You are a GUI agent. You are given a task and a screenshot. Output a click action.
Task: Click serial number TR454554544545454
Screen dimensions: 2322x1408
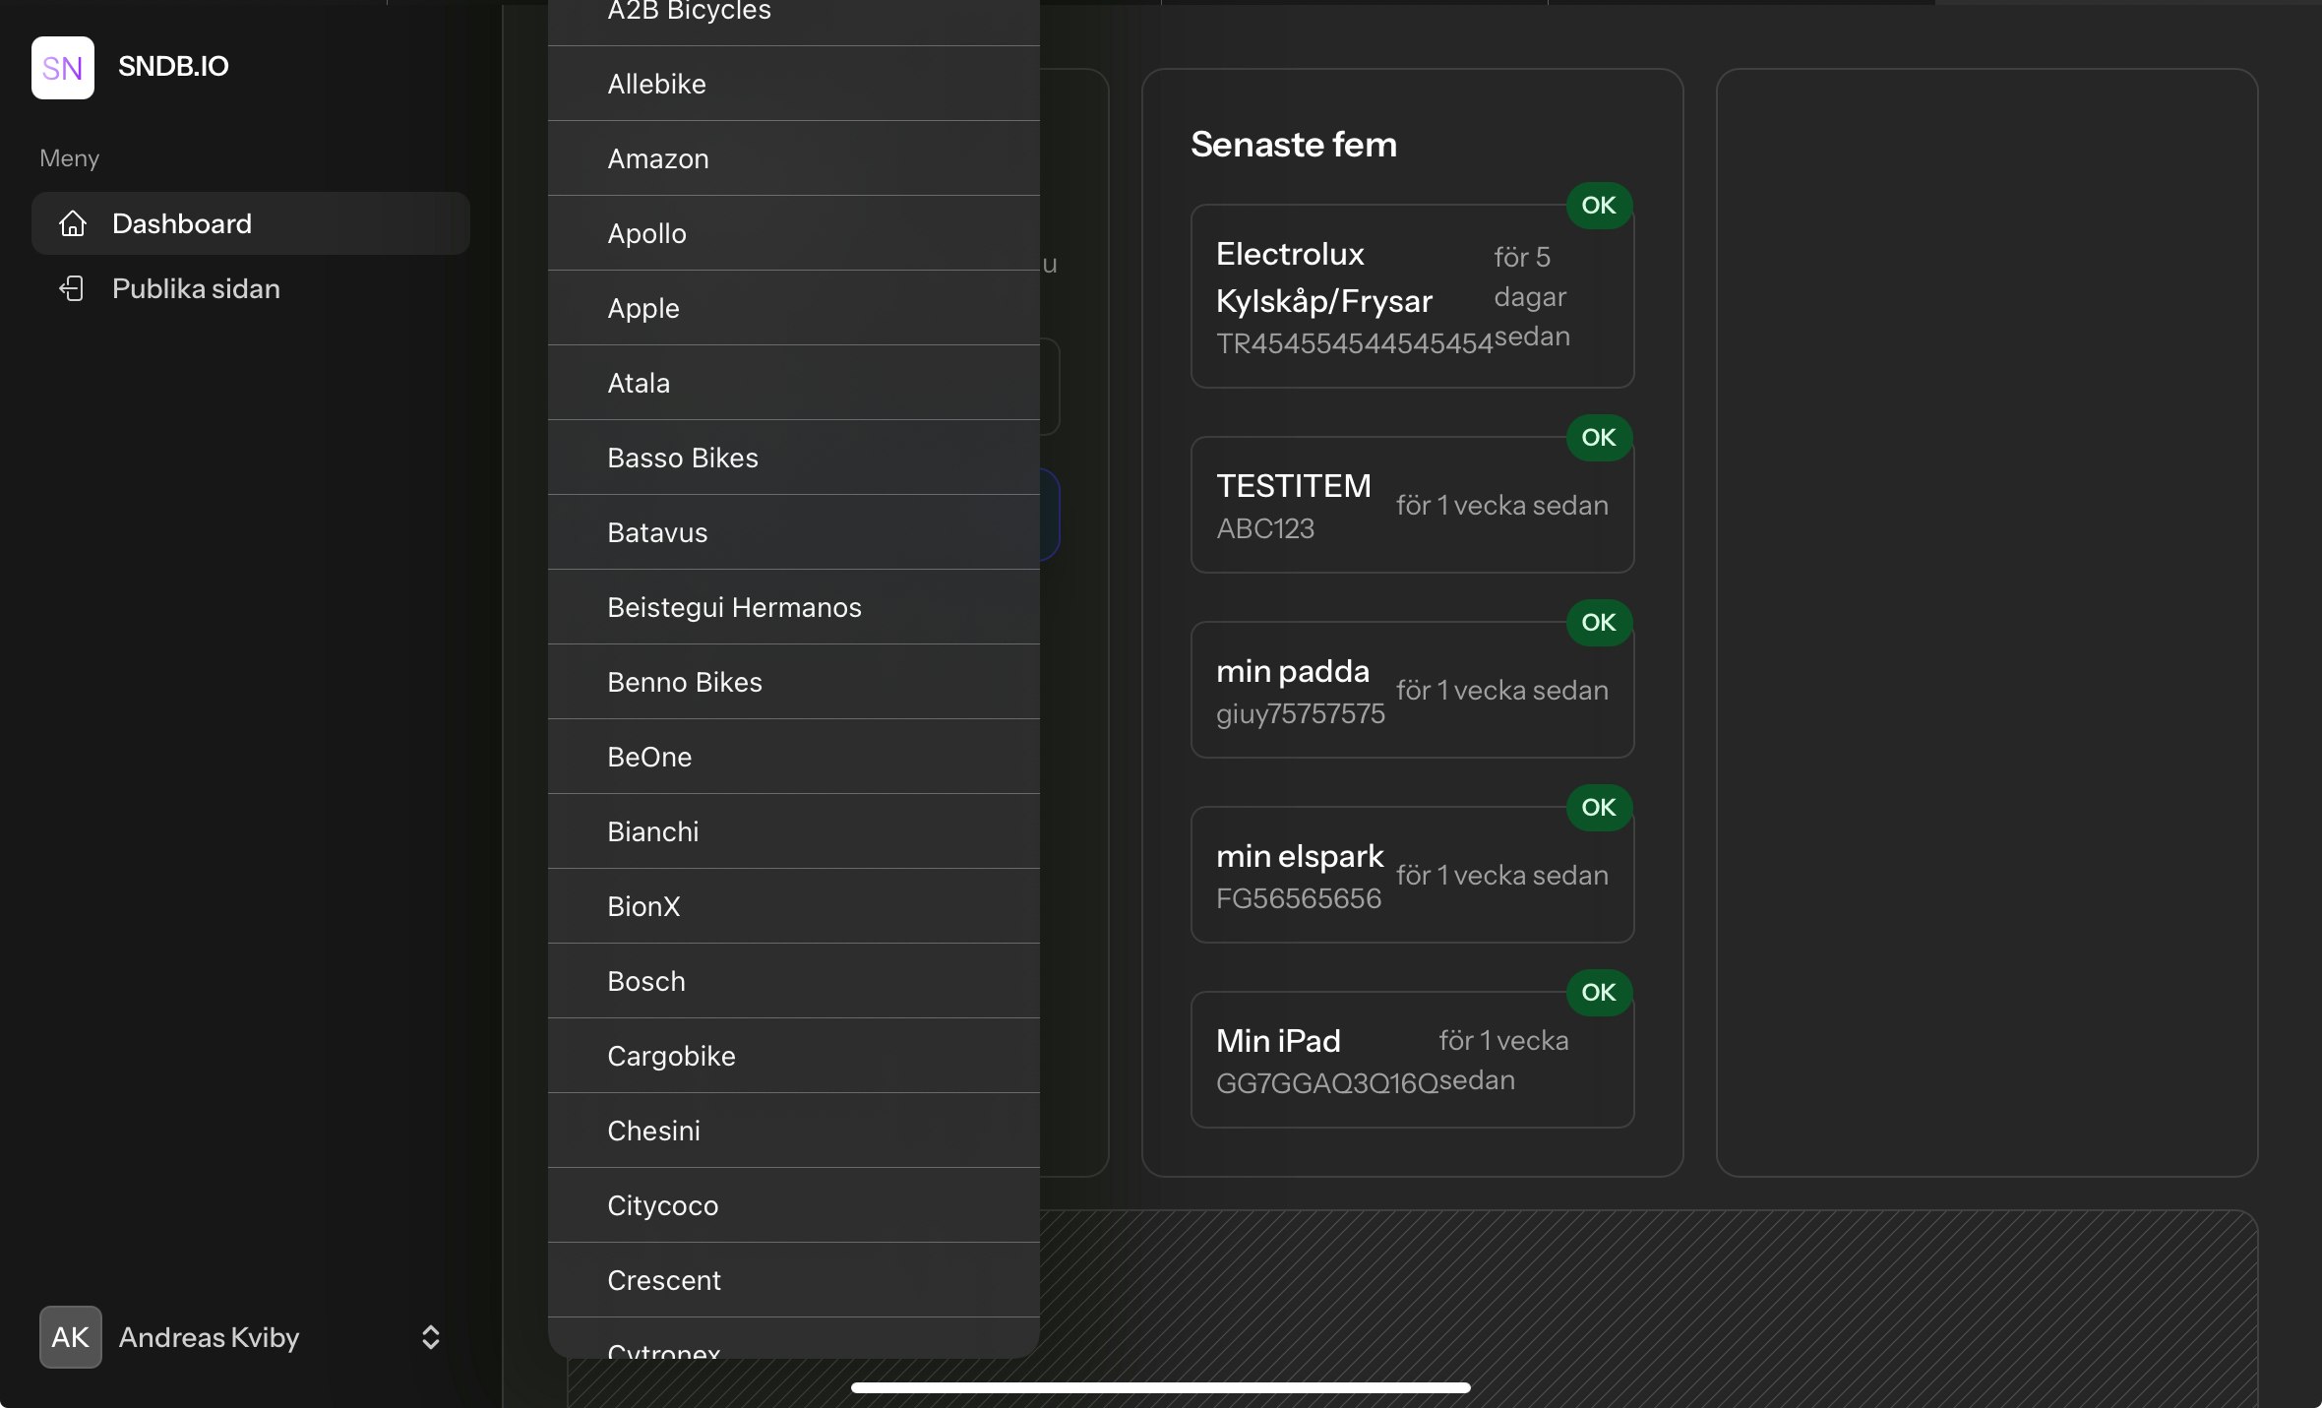[x=1355, y=343]
